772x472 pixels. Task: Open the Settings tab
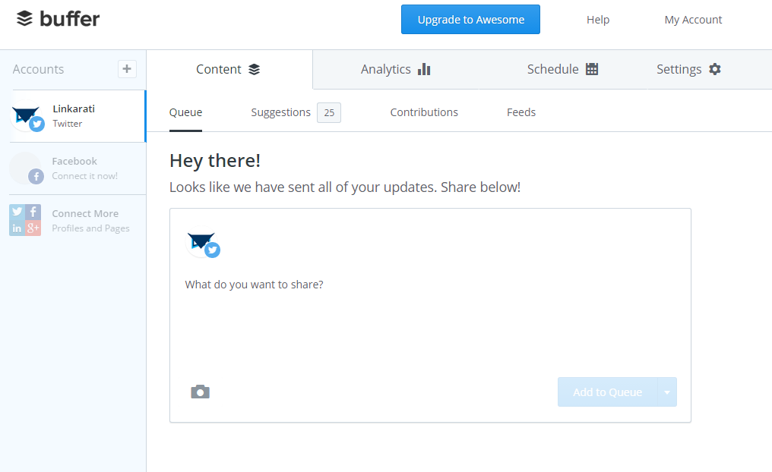pos(688,69)
